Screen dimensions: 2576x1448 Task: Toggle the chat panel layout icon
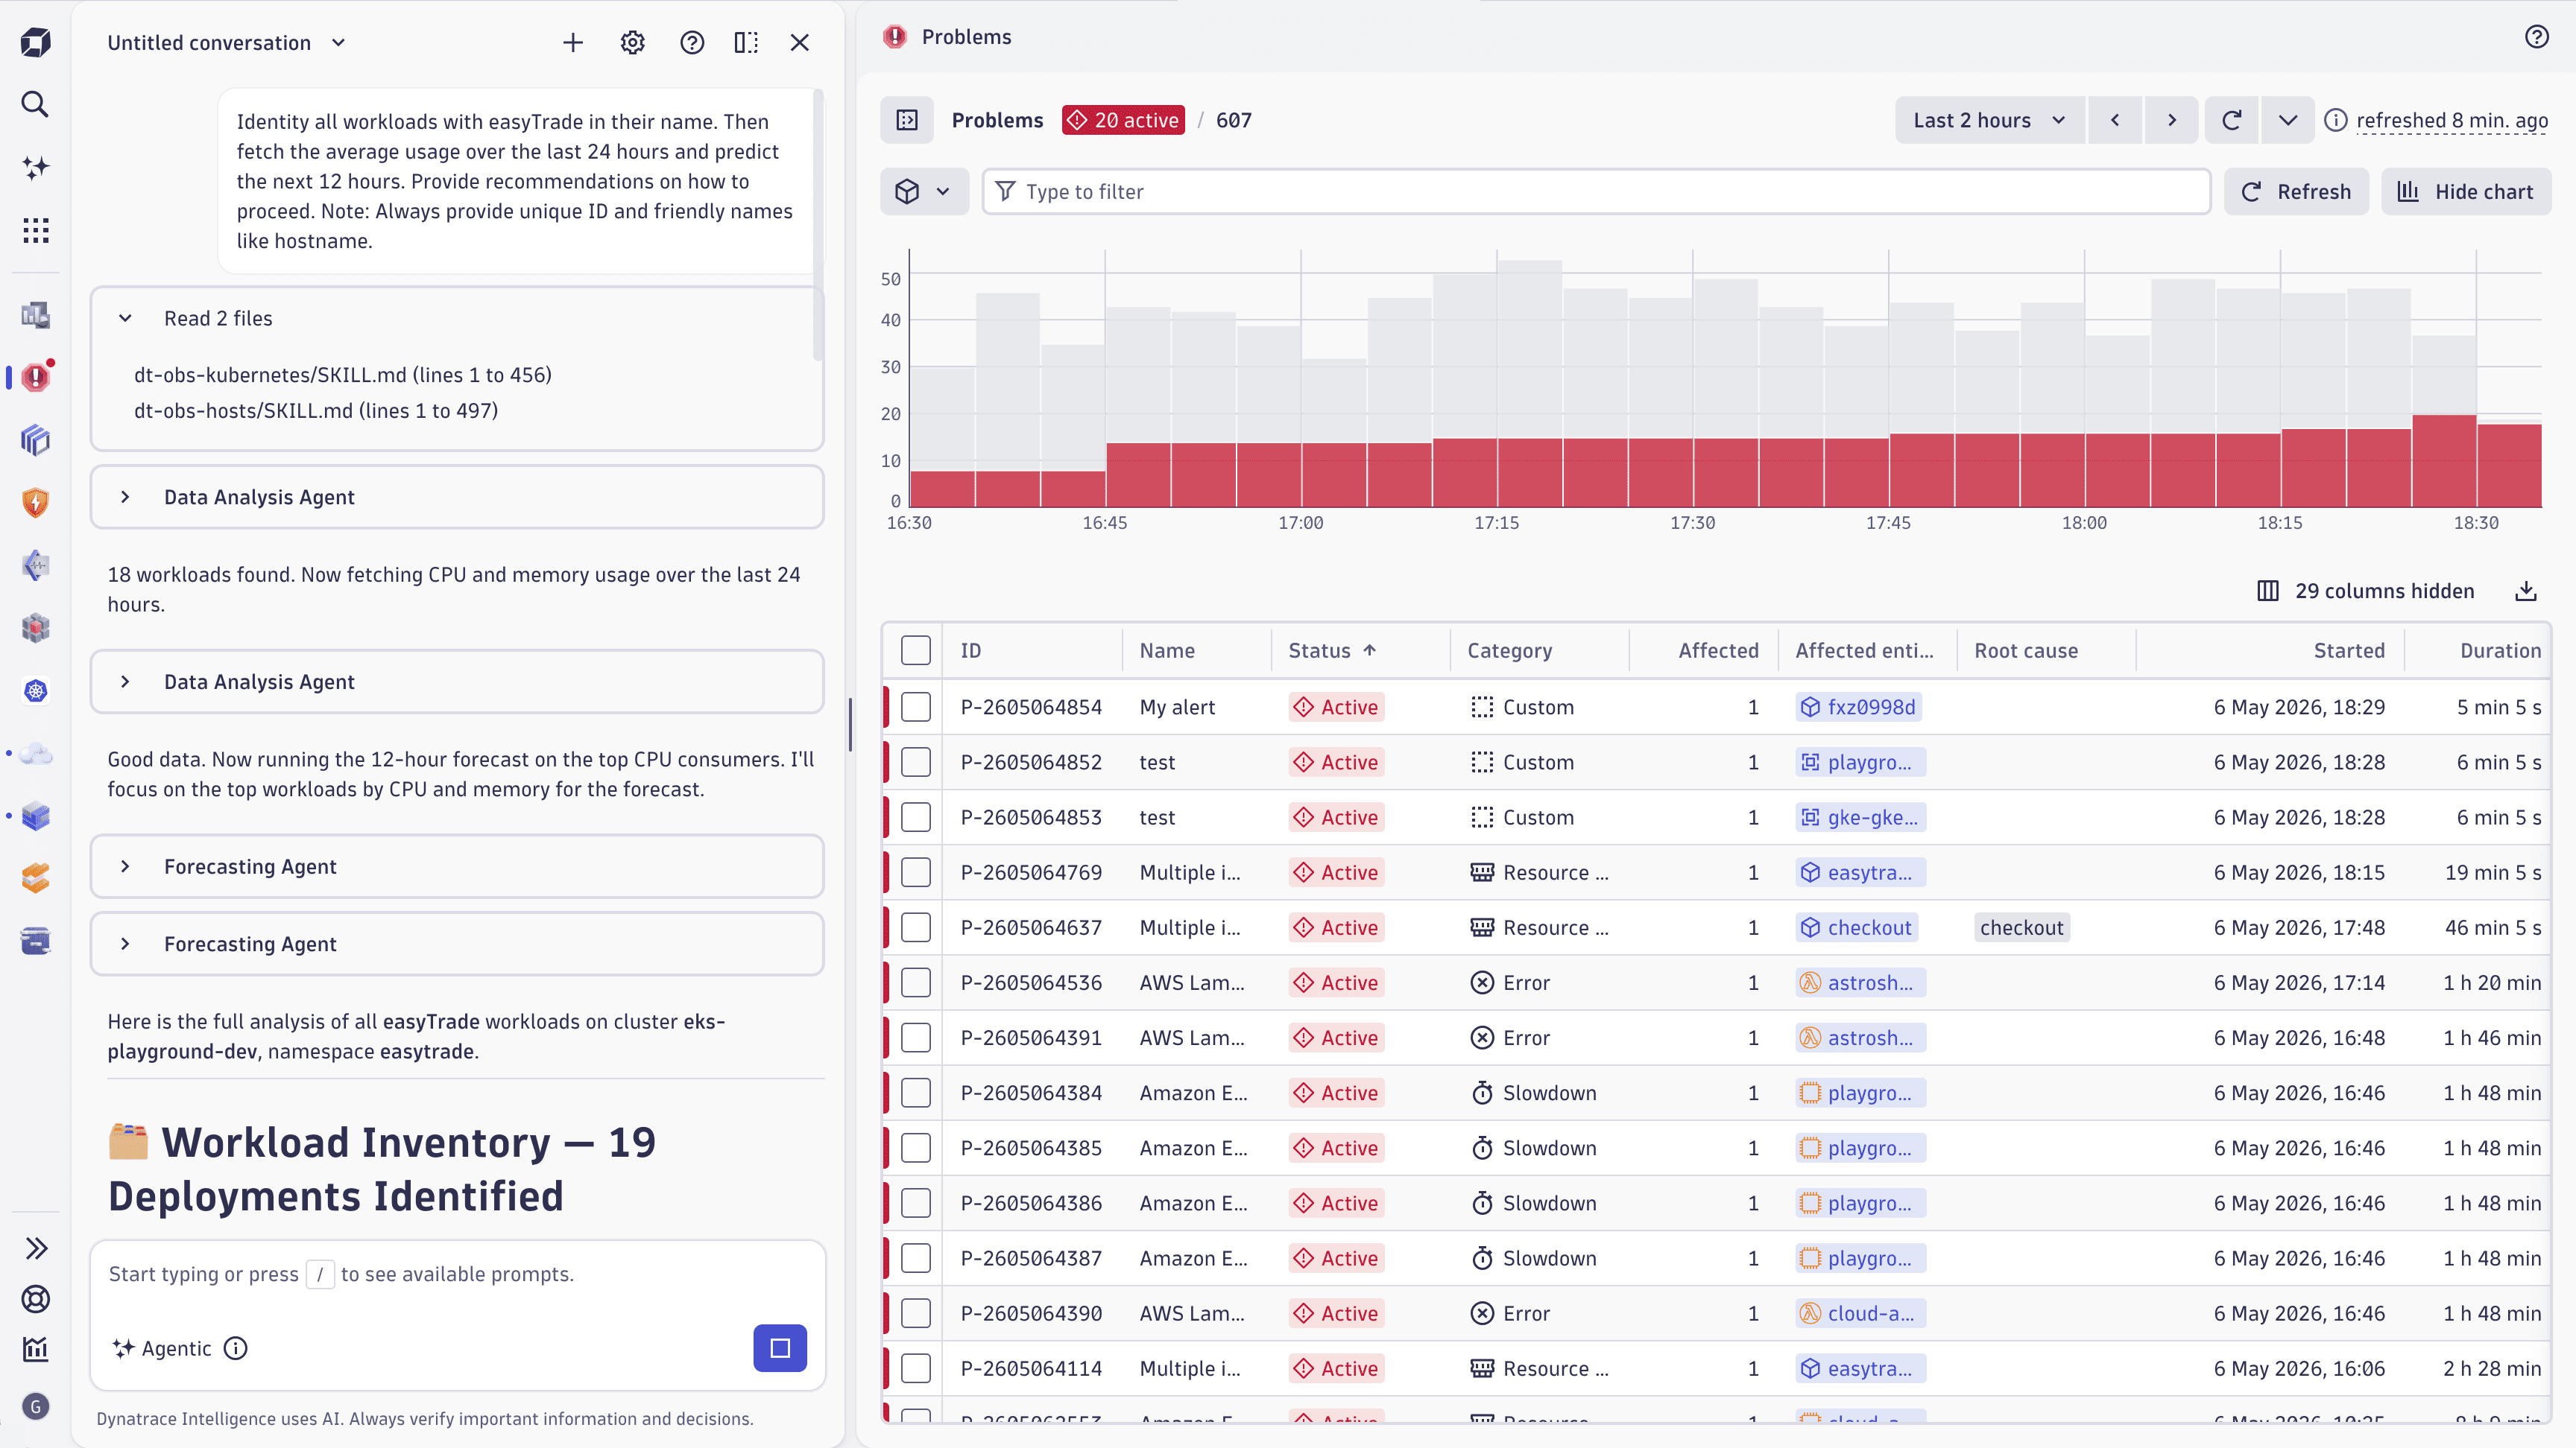[746, 42]
